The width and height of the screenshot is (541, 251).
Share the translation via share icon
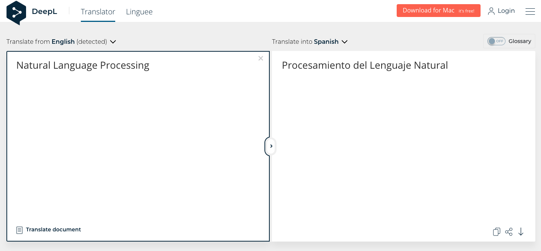509,232
